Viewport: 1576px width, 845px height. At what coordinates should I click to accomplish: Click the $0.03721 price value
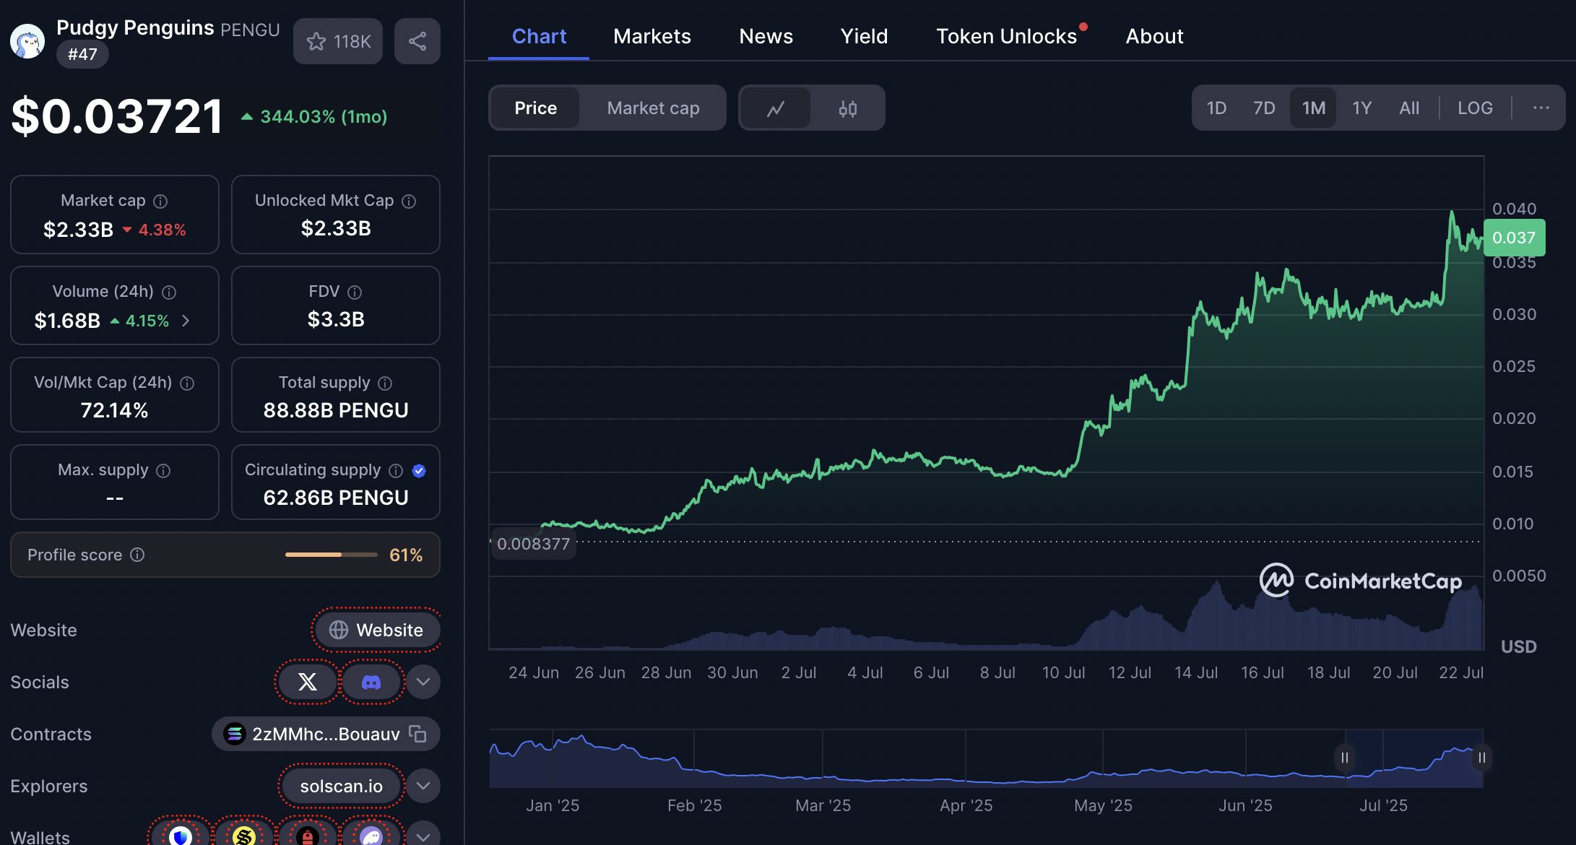tap(117, 116)
